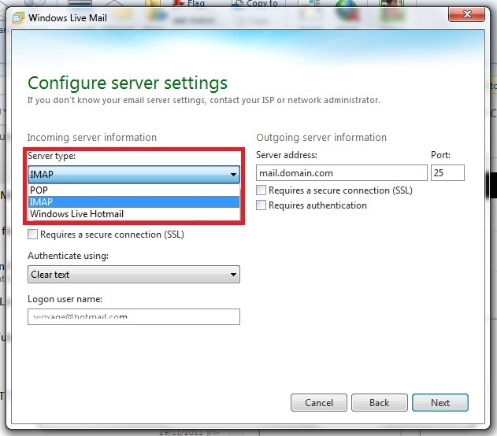Image resolution: width=497 pixels, height=436 pixels.
Task: Choose IMAP in the server type list
Action: pos(133,202)
